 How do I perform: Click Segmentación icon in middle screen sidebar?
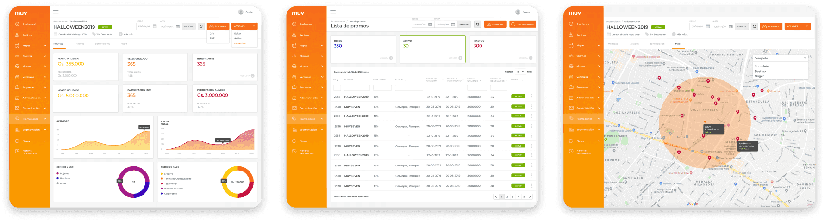pyautogui.click(x=294, y=130)
